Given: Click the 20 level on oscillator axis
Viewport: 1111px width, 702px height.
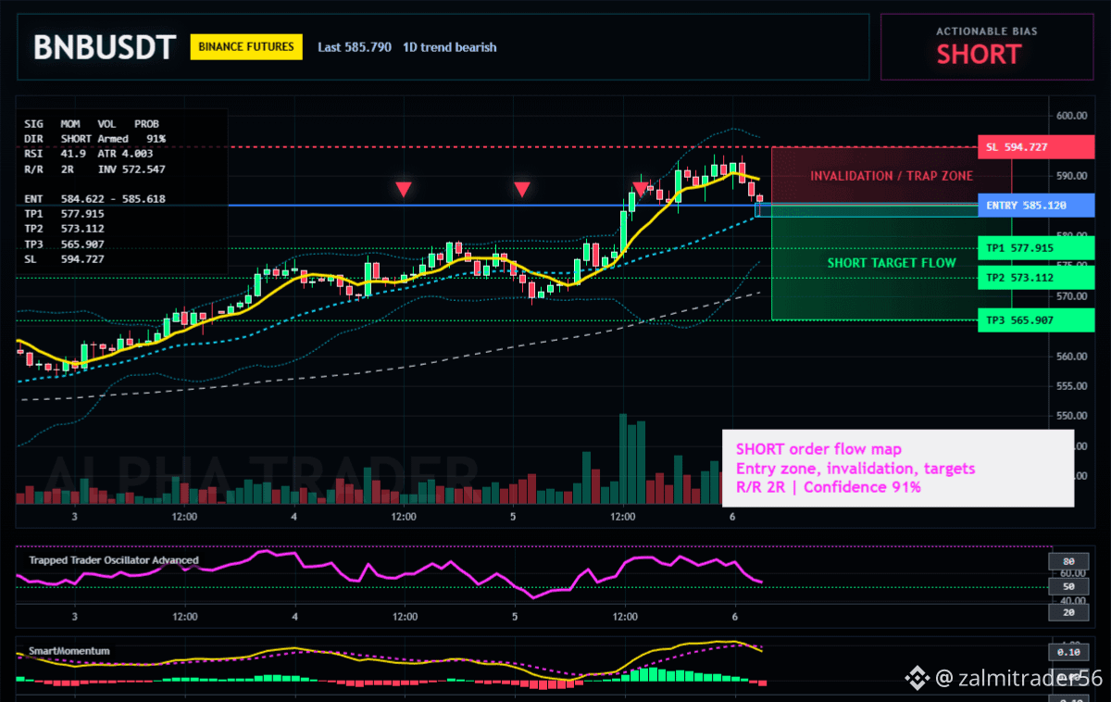Looking at the screenshot, I should (x=1067, y=613).
